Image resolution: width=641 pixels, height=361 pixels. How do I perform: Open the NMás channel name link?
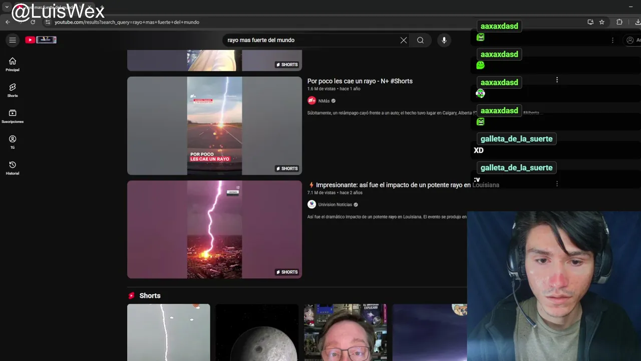point(324,101)
